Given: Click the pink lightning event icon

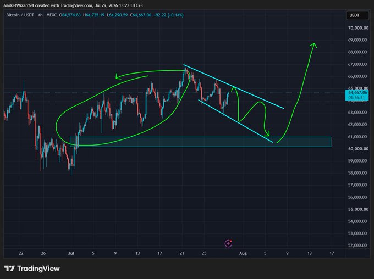Looking at the screenshot, I should coord(228,243).
